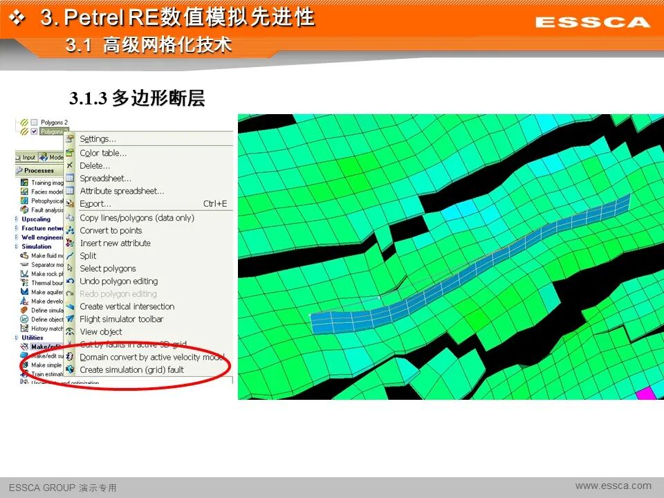This screenshot has height=498, width=664.
Task: Click the Delete X icon in context menu
Action: click(x=70, y=165)
